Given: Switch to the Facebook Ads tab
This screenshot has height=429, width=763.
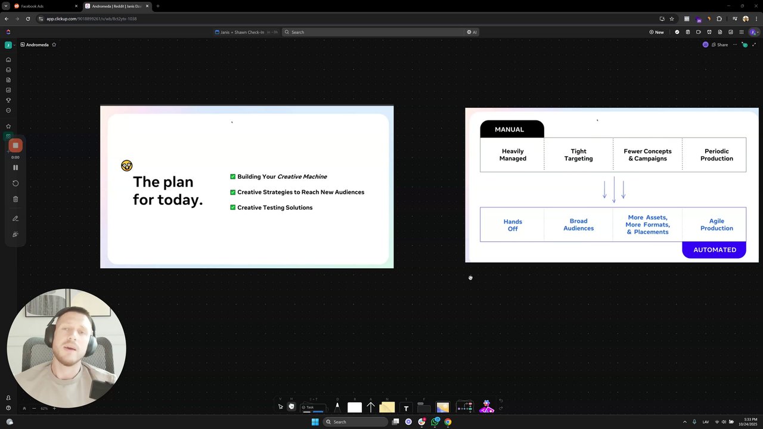Looking at the screenshot, I should [45, 6].
